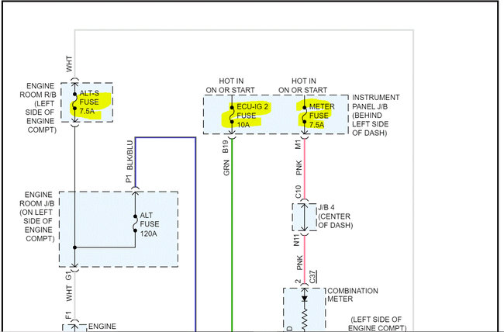
Task: Click the COMBINATION METER label
Action: [353, 295]
